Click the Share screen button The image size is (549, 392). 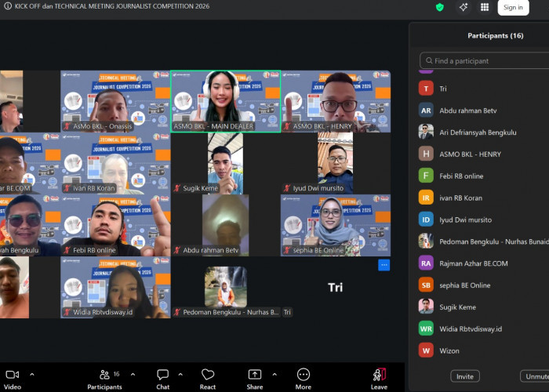click(x=255, y=379)
